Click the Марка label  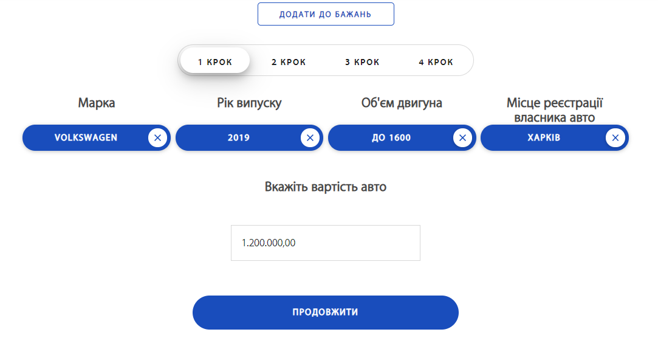tap(97, 103)
